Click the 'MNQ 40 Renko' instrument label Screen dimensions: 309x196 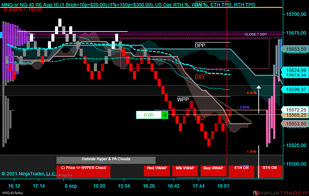pos(12,193)
